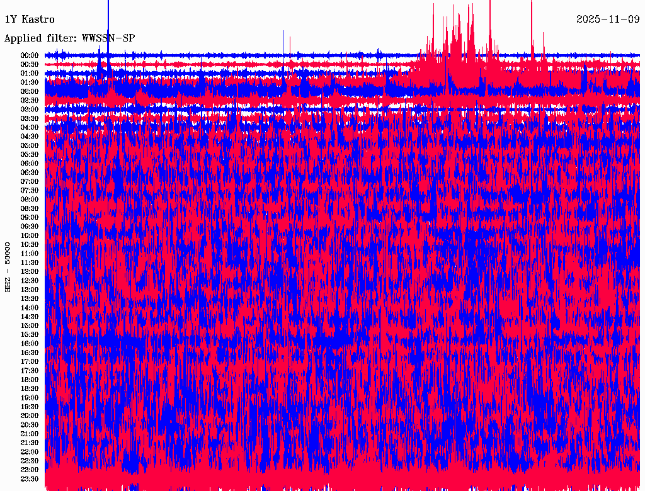Click the 17:00 time row label
This screenshot has height=491, width=645.
[30, 362]
